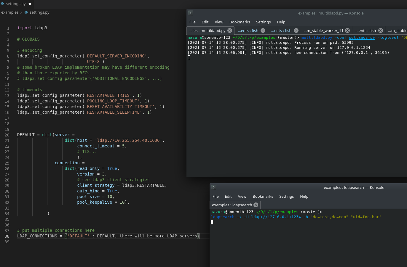Click the Konsole icon in the ldapsearch window title bar
Screen dimensions: 407x267
pyautogui.click(x=214, y=187)
